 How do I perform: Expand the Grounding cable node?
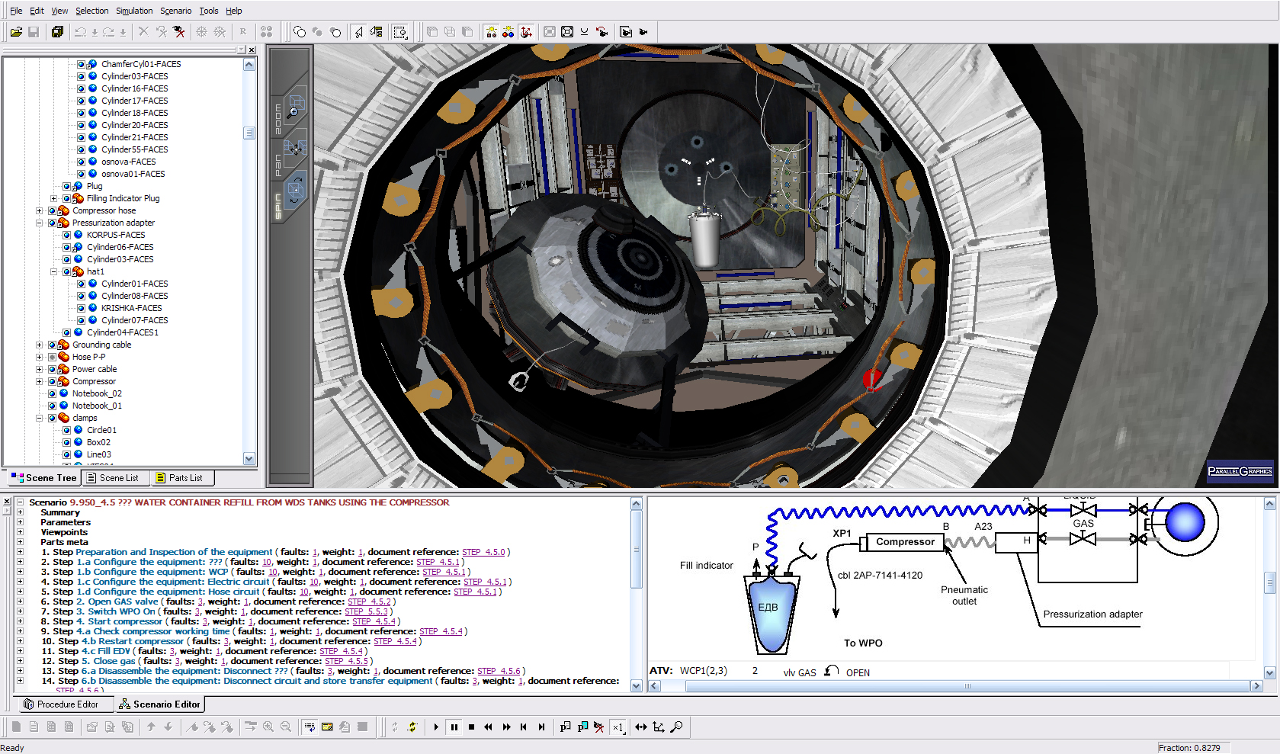39,345
